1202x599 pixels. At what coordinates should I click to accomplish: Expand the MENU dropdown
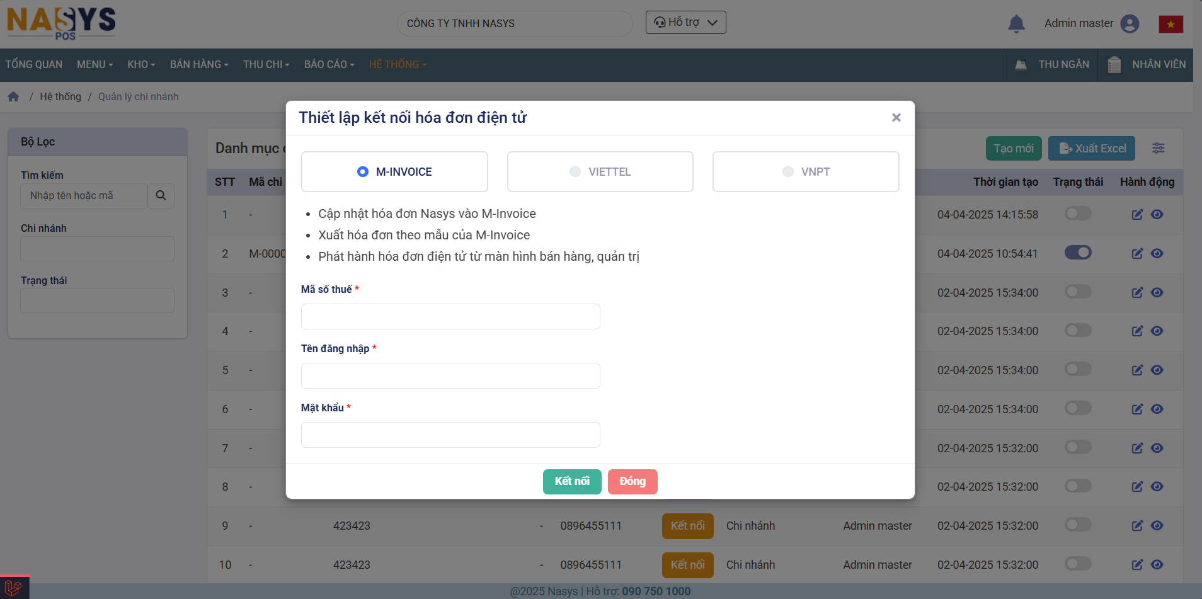pyautogui.click(x=95, y=64)
